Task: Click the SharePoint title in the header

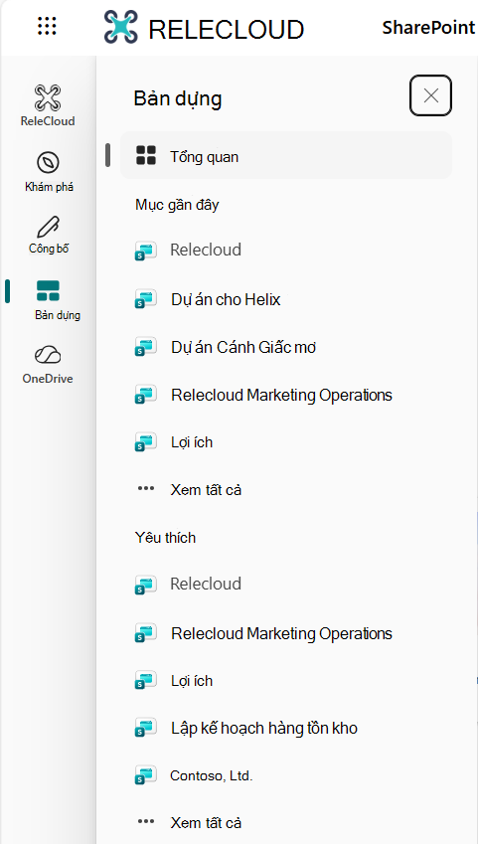Action: coord(428,28)
